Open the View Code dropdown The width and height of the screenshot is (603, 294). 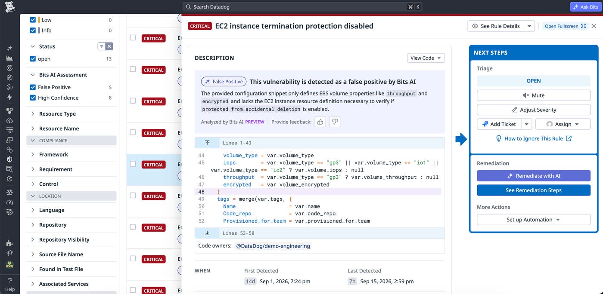pos(426,58)
